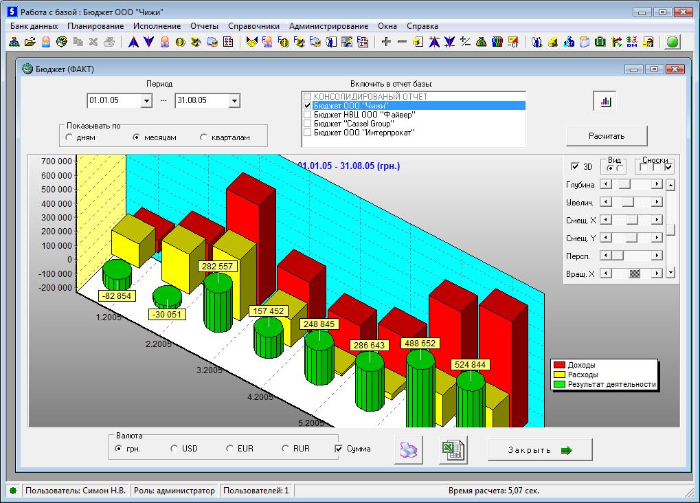
Task: Open the 'Окна' menu
Action: tap(387, 26)
